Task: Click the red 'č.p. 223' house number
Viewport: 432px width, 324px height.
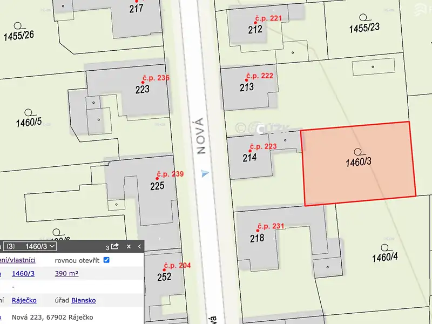Action: [x=263, y=146]
